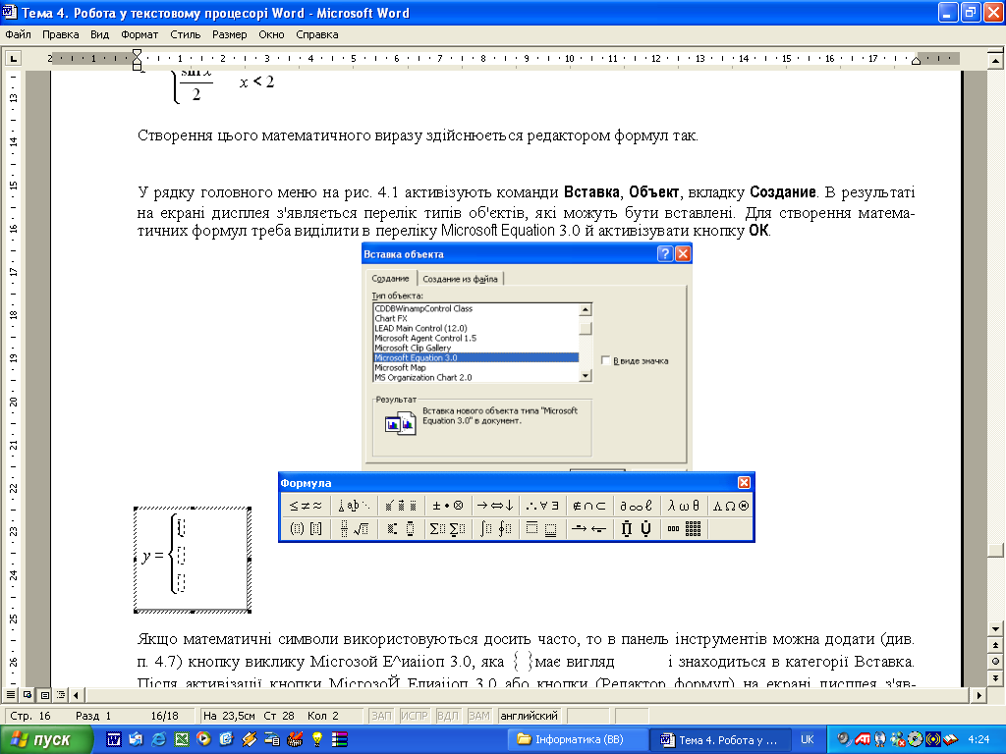Open the set theory symbols palette (∉∩⊂)
This screenshot has height=754, width=1006.
tap(589, 506)
